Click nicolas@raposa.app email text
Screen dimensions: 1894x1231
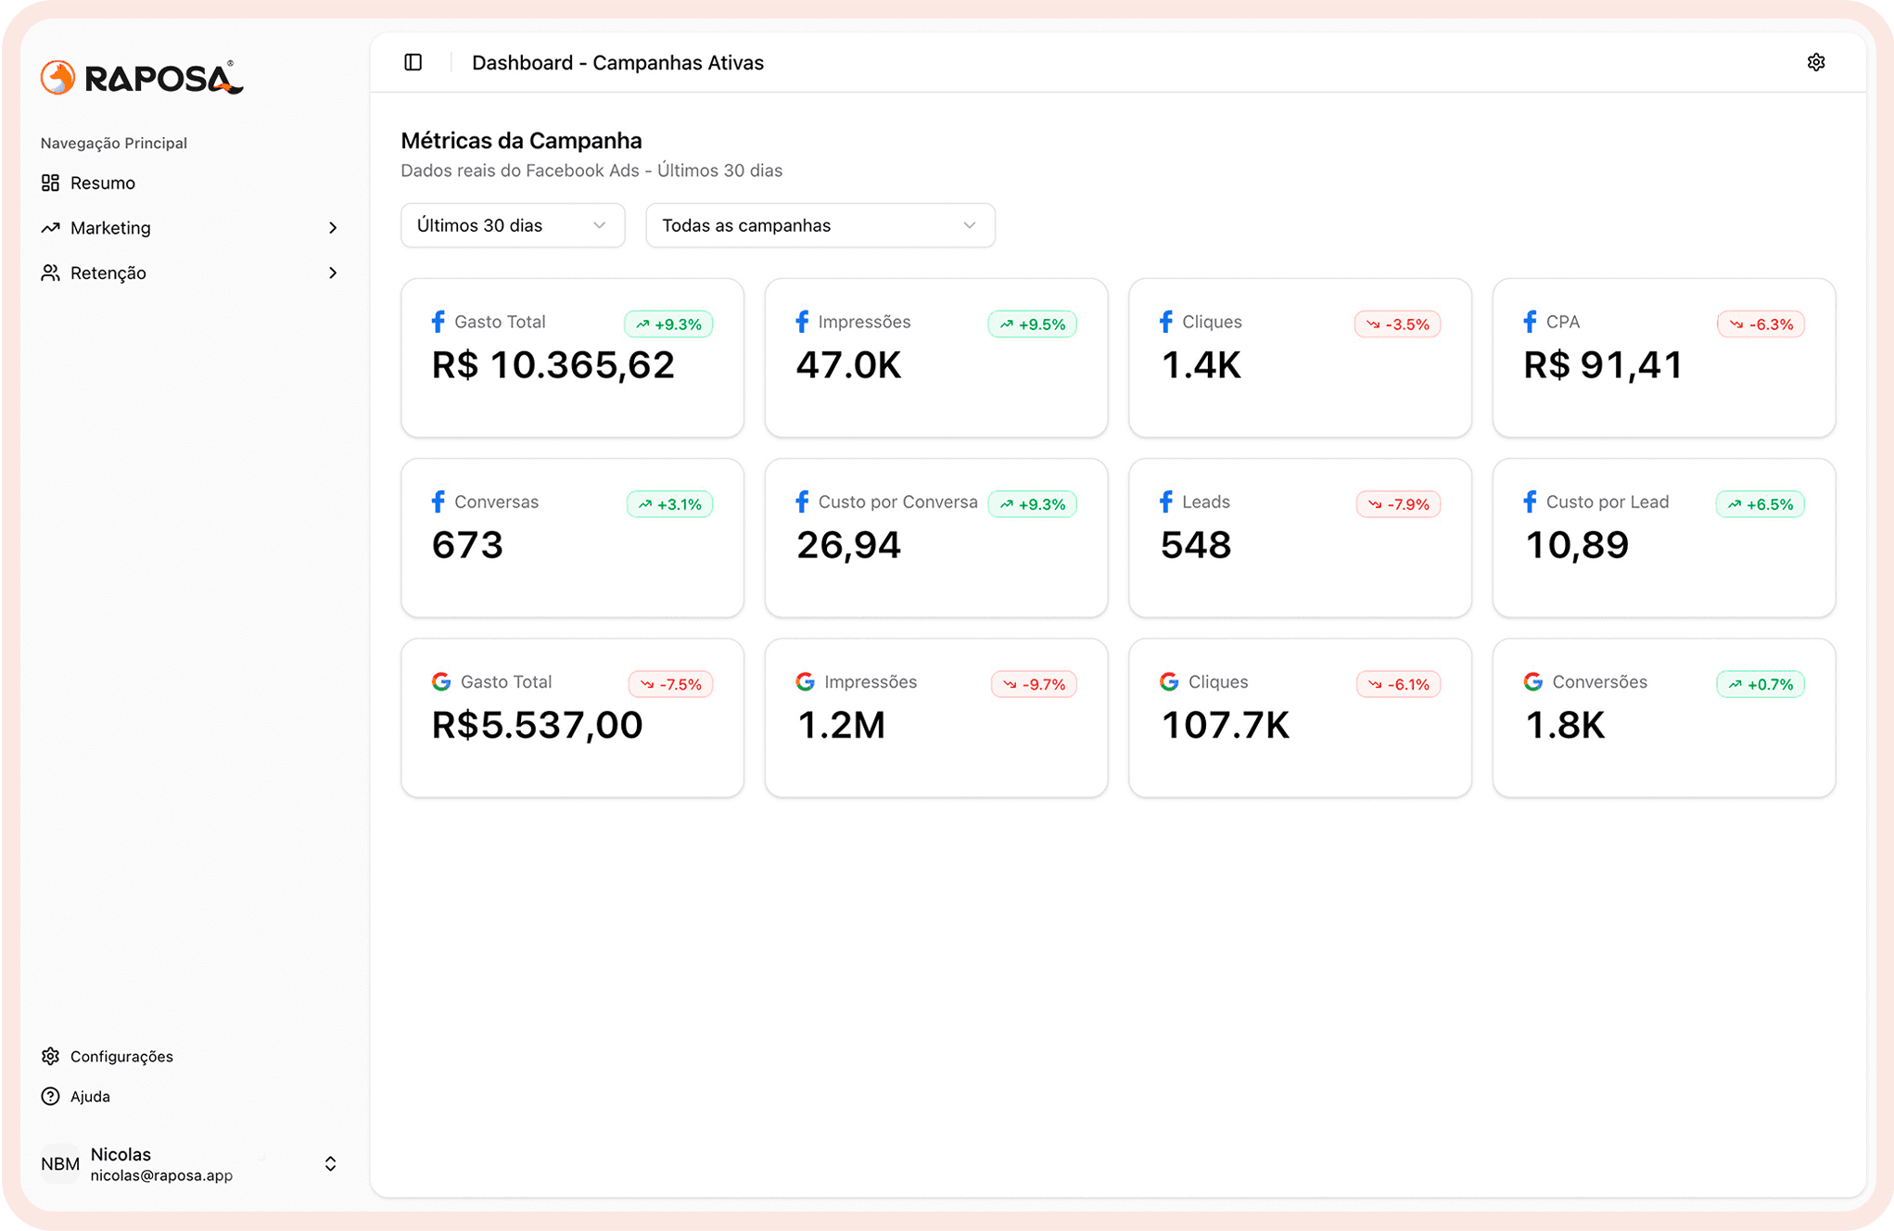(x=161, y=1175)
